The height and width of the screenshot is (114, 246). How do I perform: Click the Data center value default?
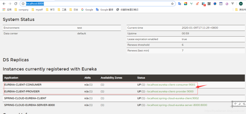[x=81, y=33]
